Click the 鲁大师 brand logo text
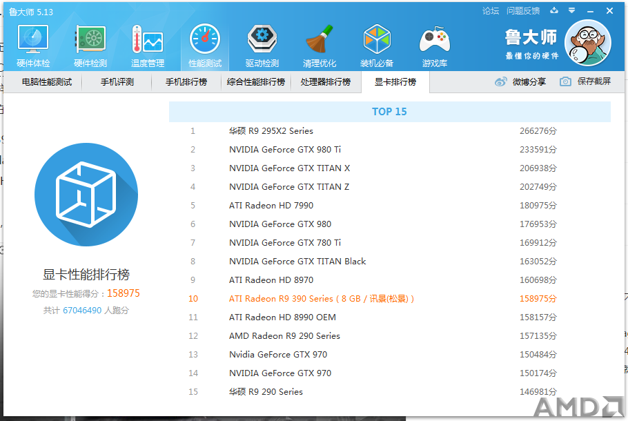This screenshot has height=421, width=628. (531, 37)
